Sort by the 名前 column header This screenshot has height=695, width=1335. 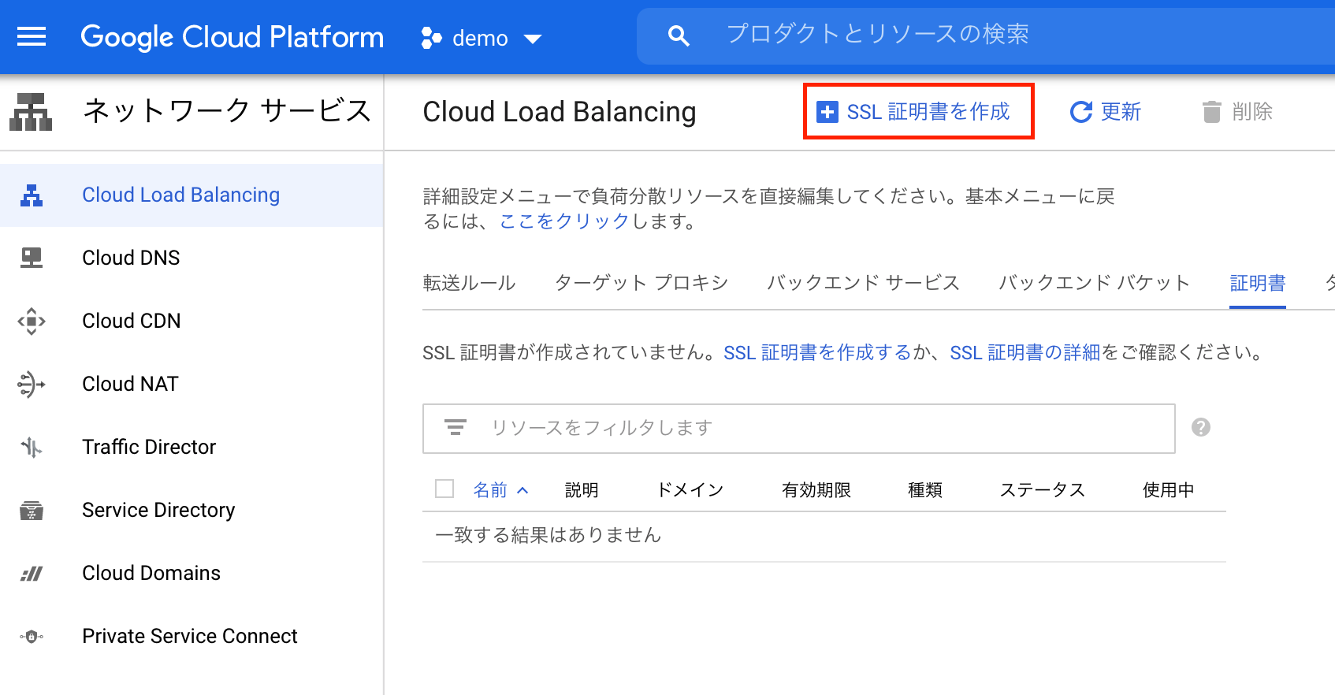(x=490, y=490)
